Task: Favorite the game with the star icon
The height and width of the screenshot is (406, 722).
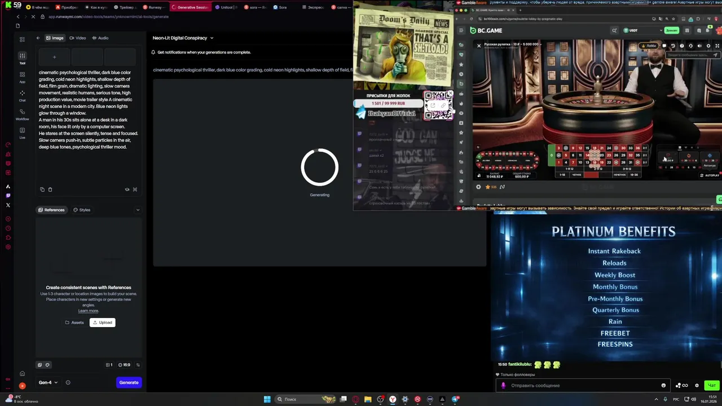Action: pyautogui.click(x=487, y=187)
